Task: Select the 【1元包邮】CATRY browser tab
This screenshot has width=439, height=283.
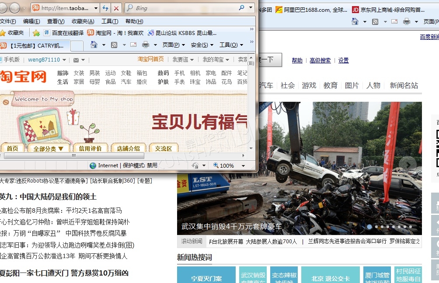Action: 35,45
